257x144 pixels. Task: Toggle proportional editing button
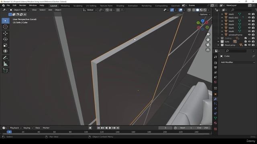(x=118, y=10)
